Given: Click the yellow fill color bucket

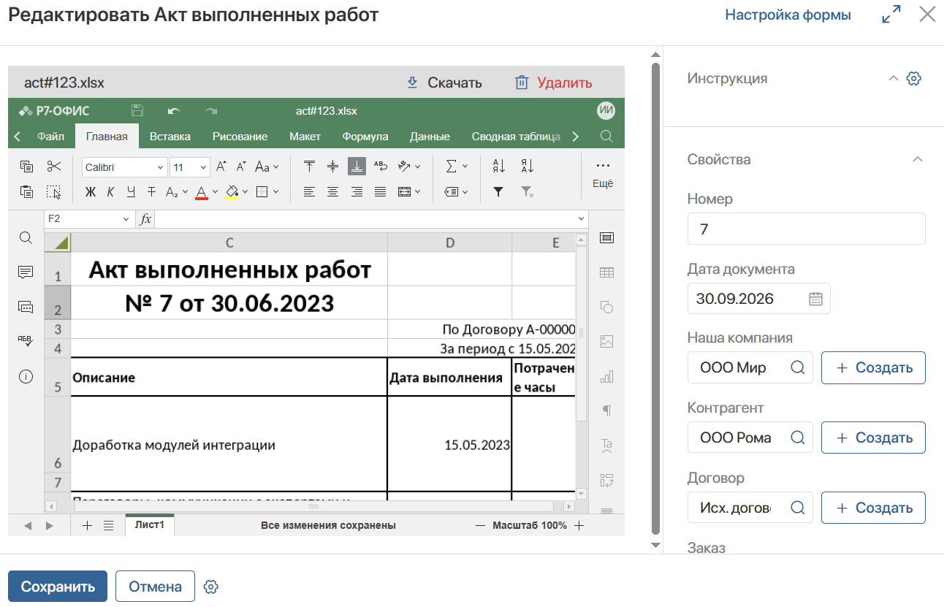Looking at the screenshot, I should click(x=232, y=192).
